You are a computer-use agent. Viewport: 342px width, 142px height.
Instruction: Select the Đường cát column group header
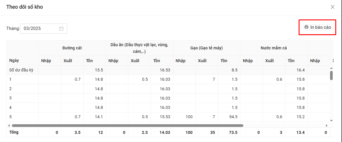(72, 48)
